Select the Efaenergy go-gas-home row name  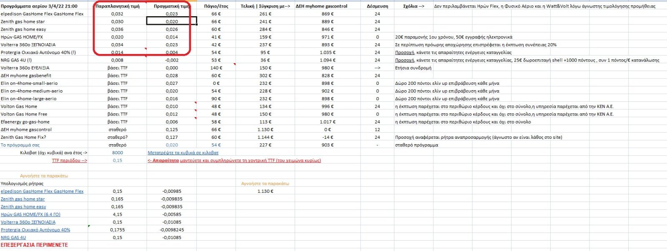point(25,122)
